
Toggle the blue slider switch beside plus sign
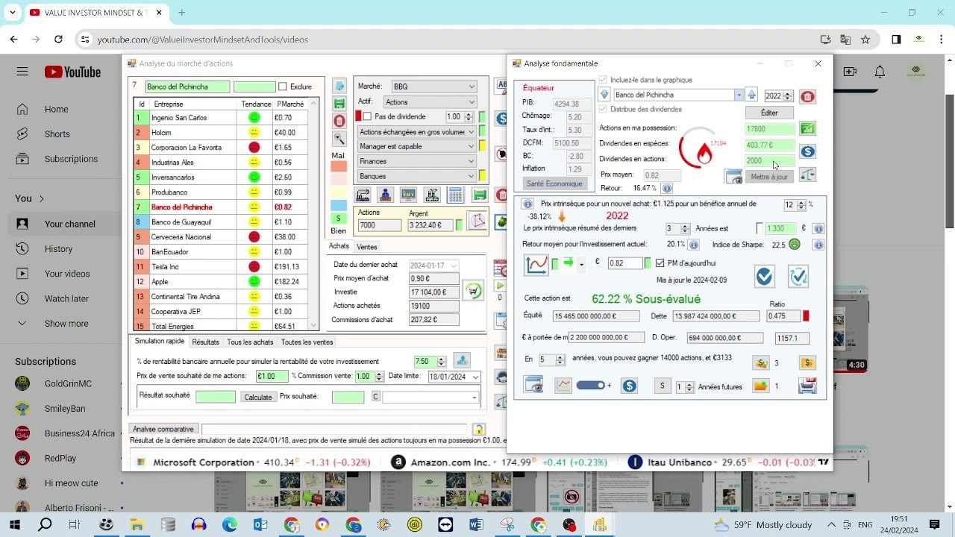click(x=590, y=386)
